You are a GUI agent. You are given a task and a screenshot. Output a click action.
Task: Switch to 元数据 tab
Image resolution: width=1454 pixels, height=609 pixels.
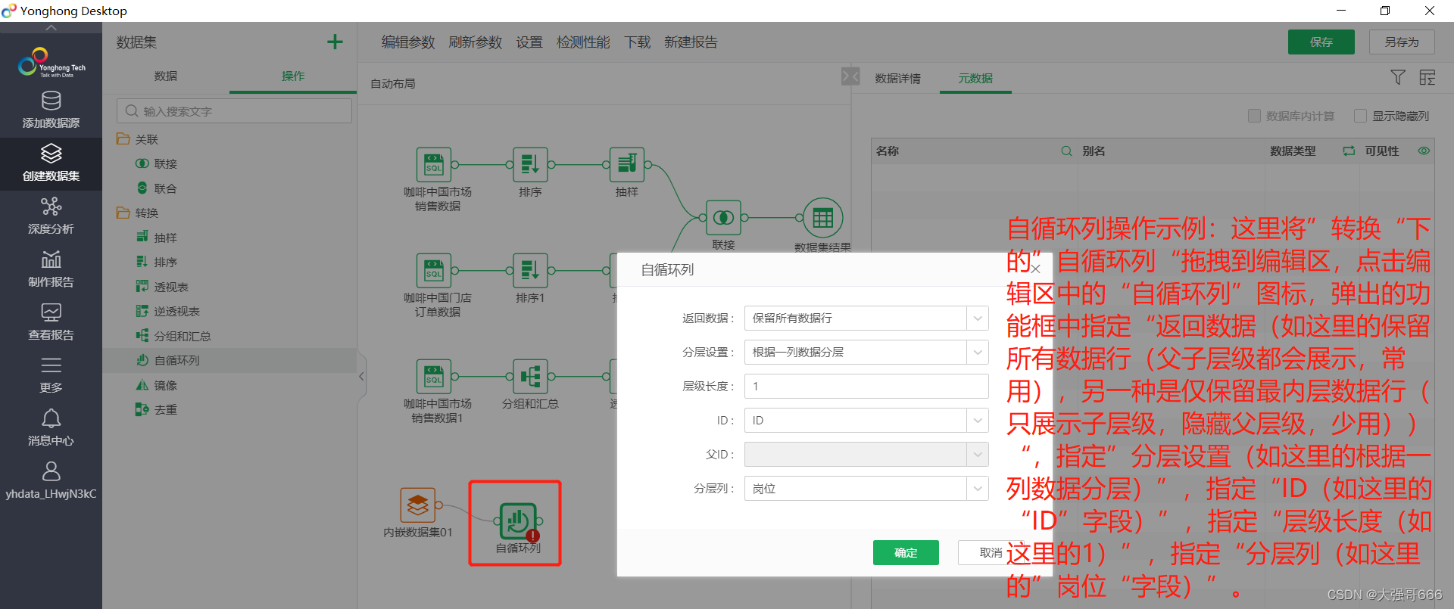tap(975, 78)
